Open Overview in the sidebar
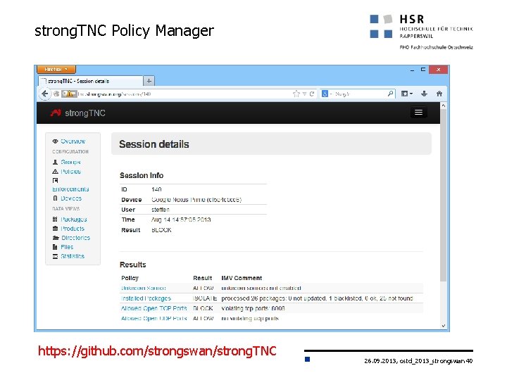Screen dimensions: 507x380 pos(73,141)
